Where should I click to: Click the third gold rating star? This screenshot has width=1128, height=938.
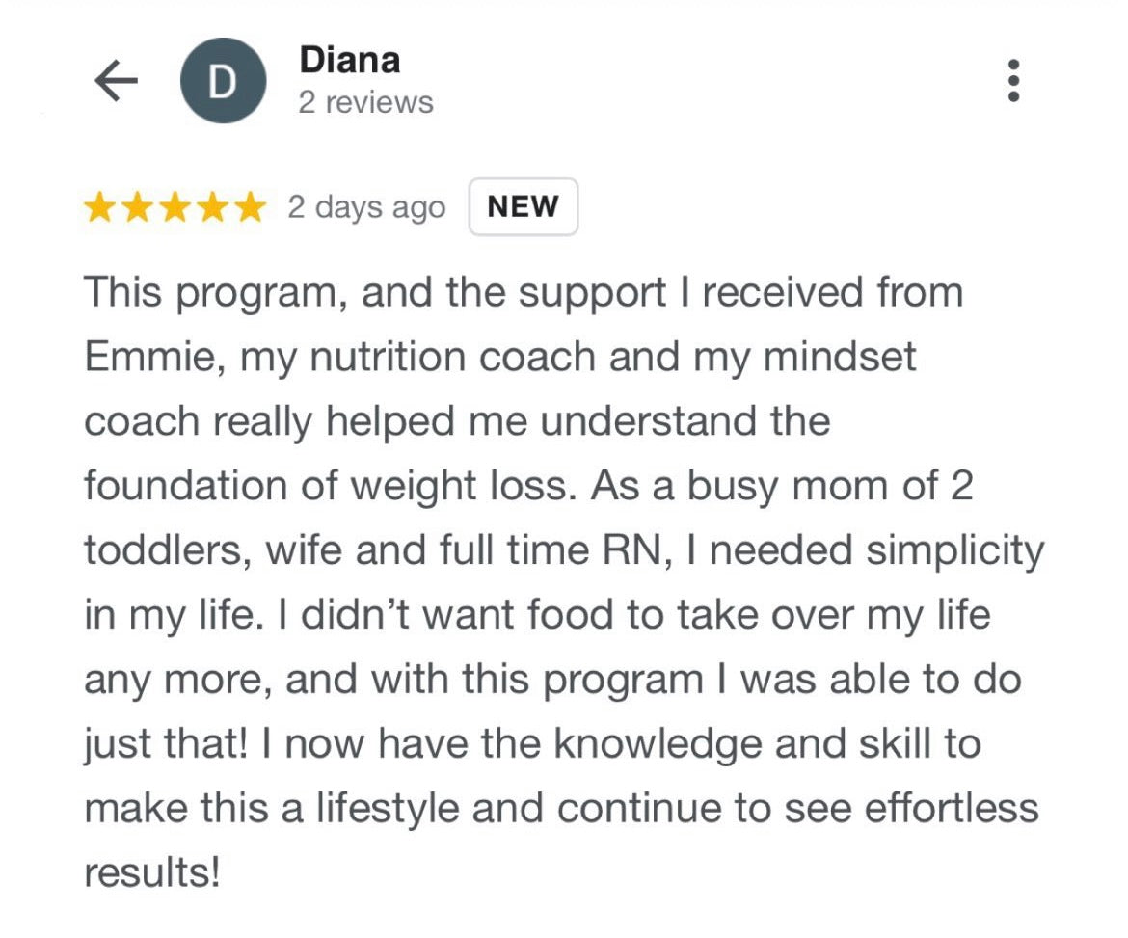175,207
